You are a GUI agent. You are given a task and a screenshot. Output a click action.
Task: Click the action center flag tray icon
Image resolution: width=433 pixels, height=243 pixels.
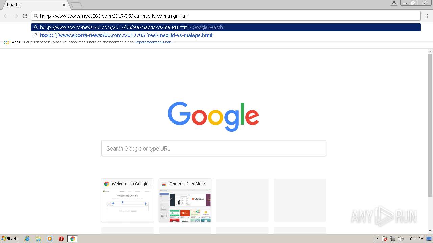click(x=385, y=239)
